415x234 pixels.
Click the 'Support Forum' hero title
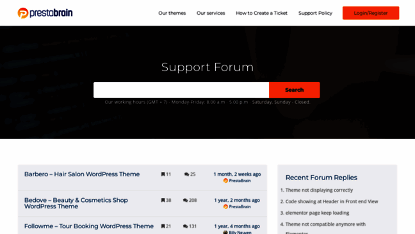pos(207,67)
